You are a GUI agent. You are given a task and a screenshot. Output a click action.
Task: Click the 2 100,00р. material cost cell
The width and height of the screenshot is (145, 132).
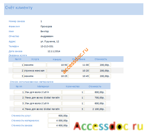pyautogui.click(x=95, y=109)
